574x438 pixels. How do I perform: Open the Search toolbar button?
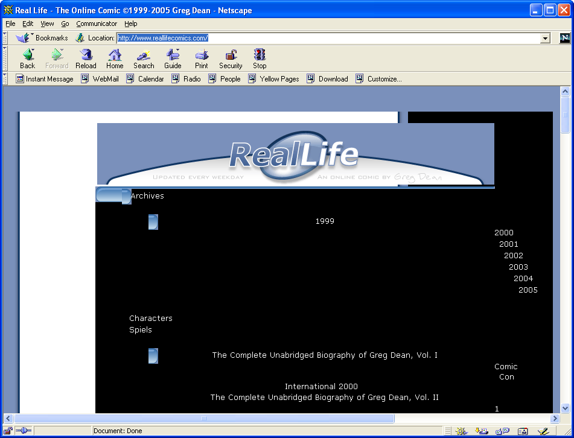[144, 59]
